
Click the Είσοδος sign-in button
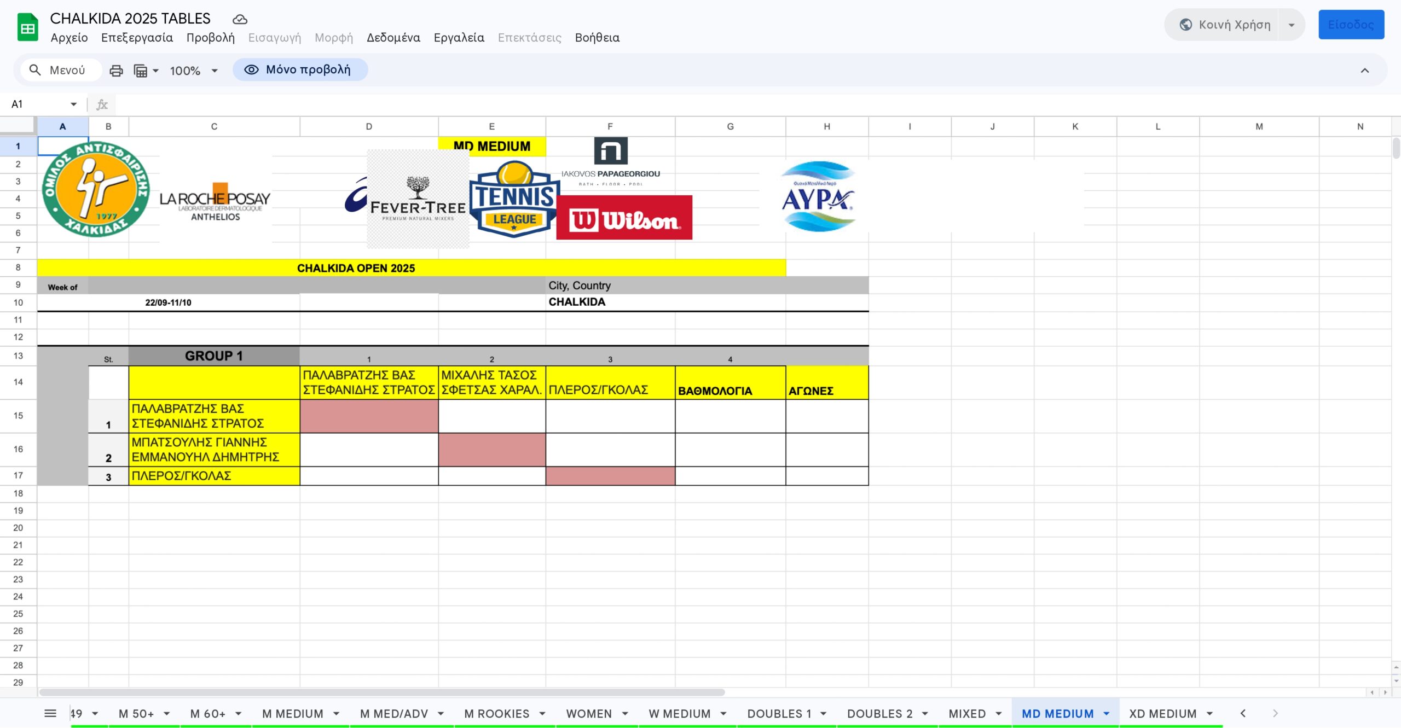[1351, 25]
